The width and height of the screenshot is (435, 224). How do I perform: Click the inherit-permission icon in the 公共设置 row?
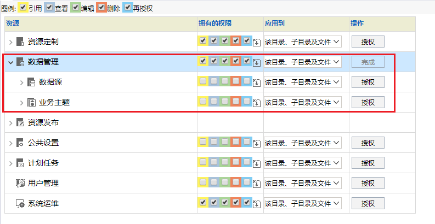point(257,143)
